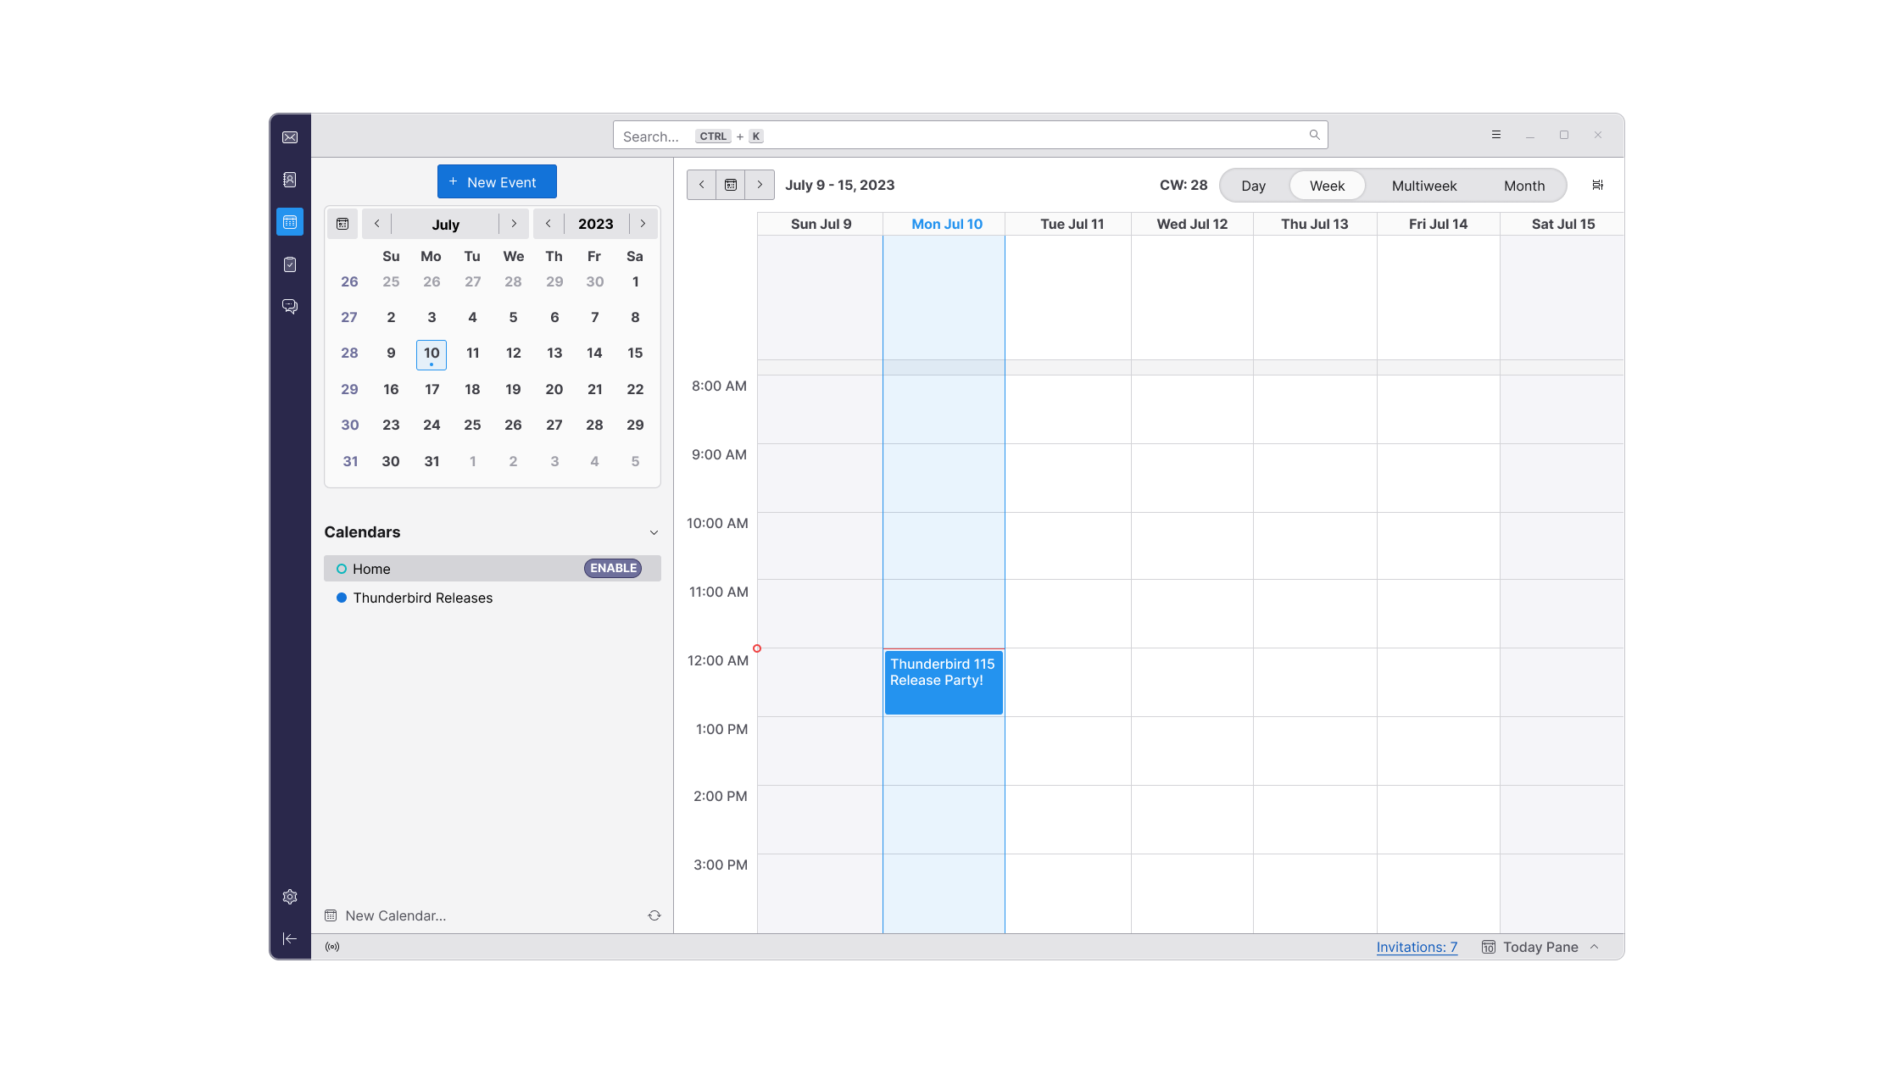Click the Tasks/To-do icon in sidebar
Image resolution: width=1899 pixels, height=1068 pixels.
coord(290,264)
